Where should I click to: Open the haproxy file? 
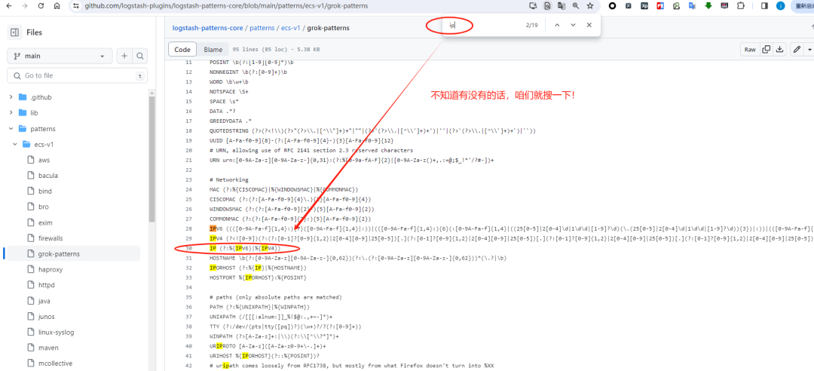tap(50, 269)
